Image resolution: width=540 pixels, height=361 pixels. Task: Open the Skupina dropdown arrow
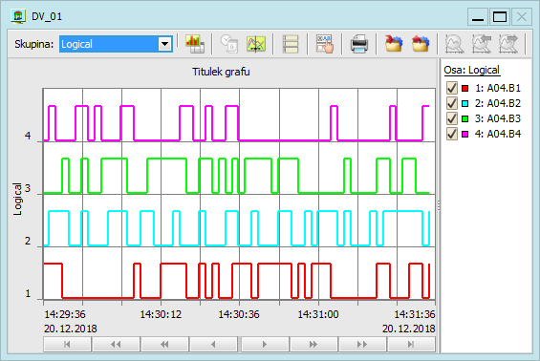pos(165,44)
